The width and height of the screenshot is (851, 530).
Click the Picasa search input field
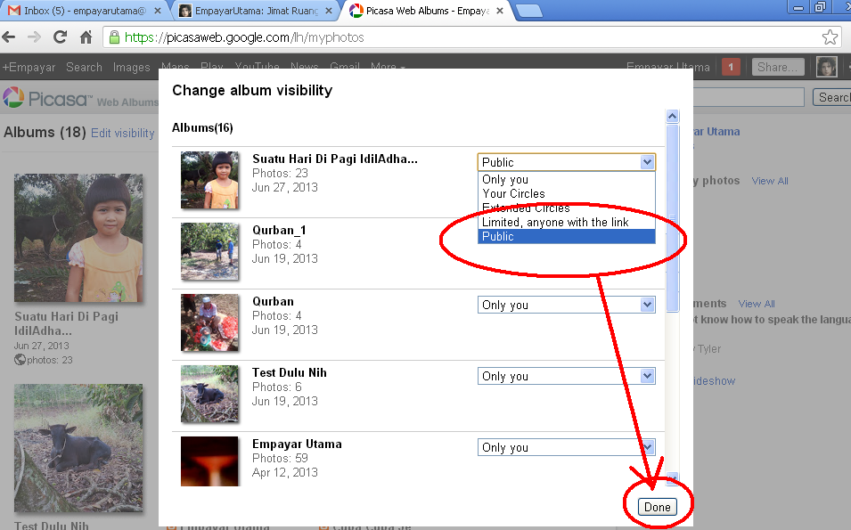click(749, 98)
